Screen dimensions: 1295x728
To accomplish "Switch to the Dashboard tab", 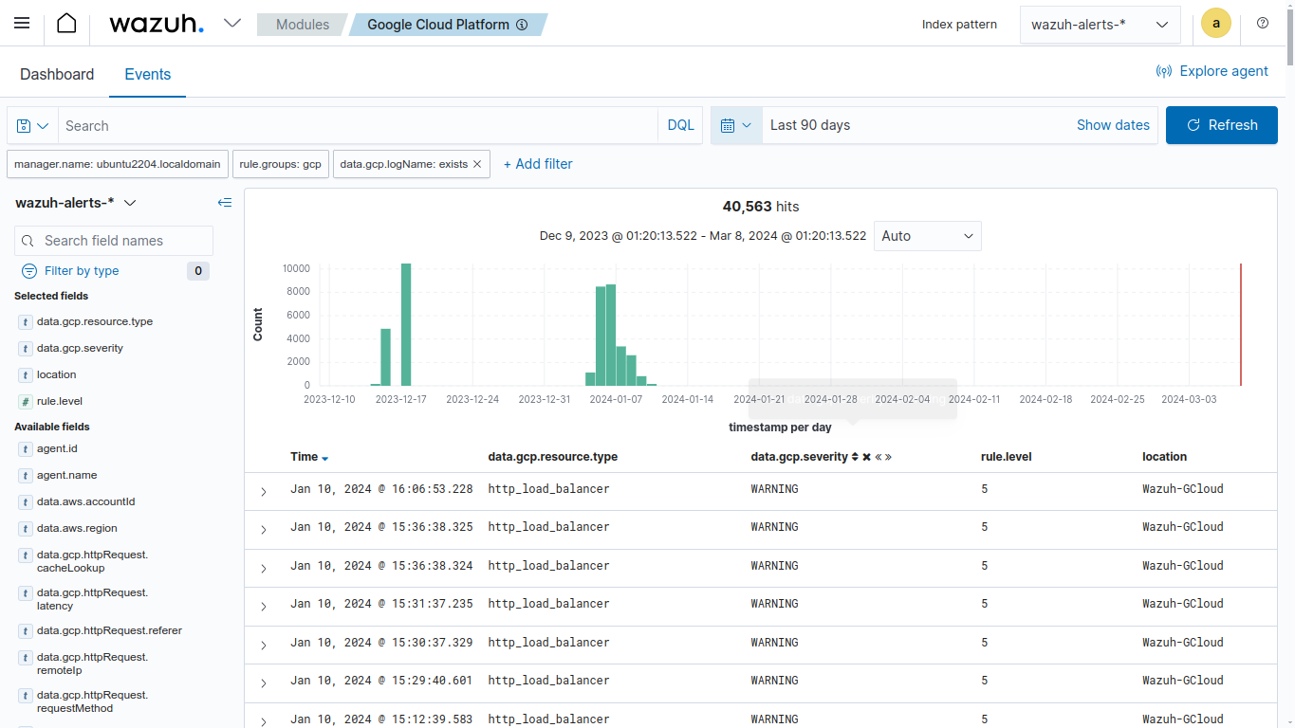I will (57, 74).
